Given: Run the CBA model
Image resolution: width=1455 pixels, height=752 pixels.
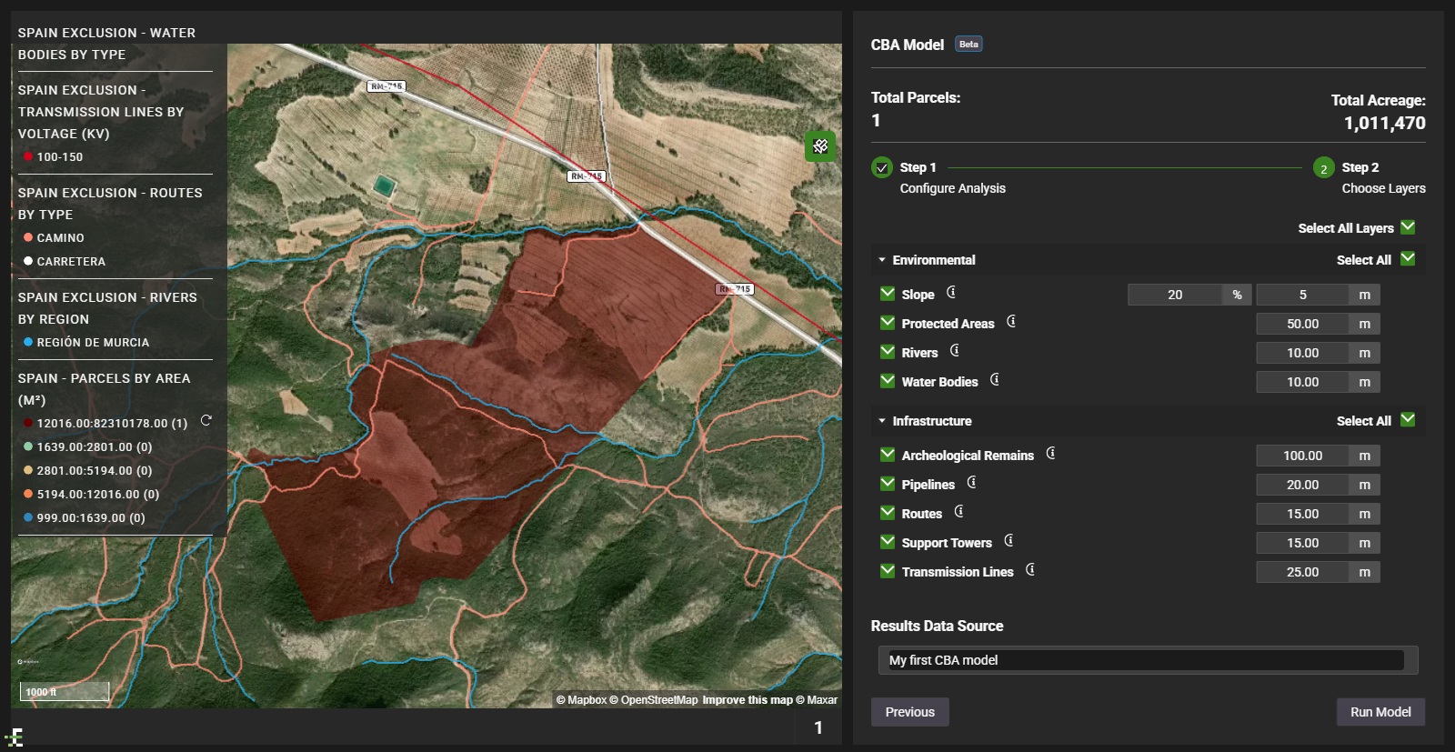Looking at the screenshot, I should (1380, 712).
